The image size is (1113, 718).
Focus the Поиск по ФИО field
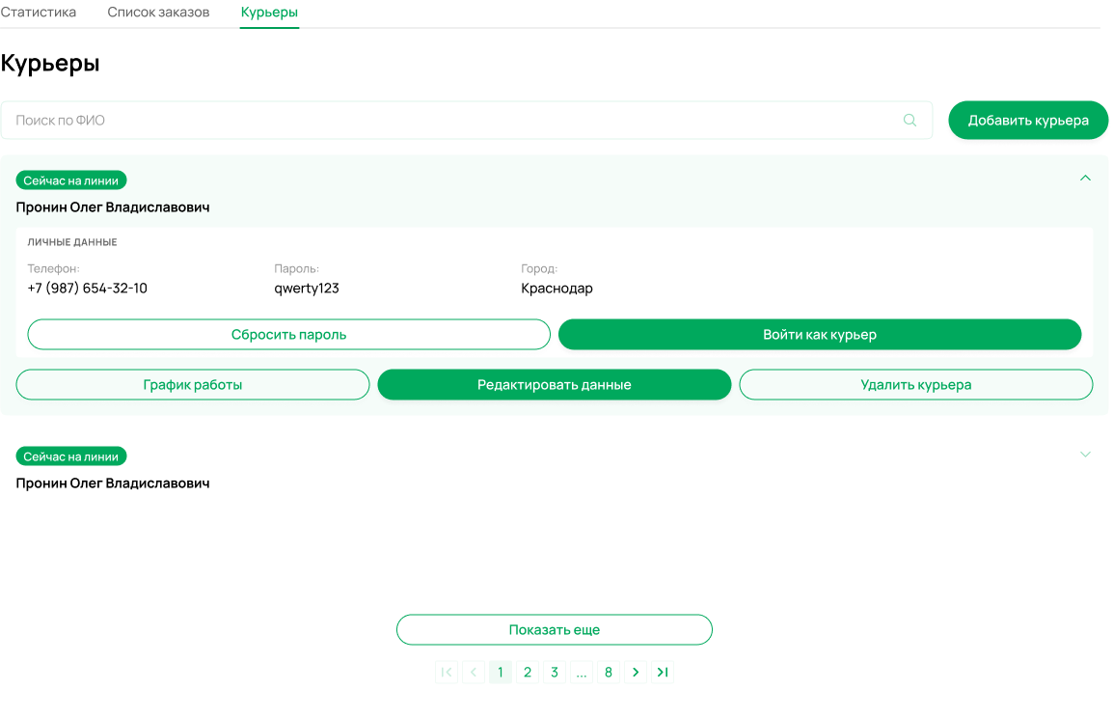(467, 120)
